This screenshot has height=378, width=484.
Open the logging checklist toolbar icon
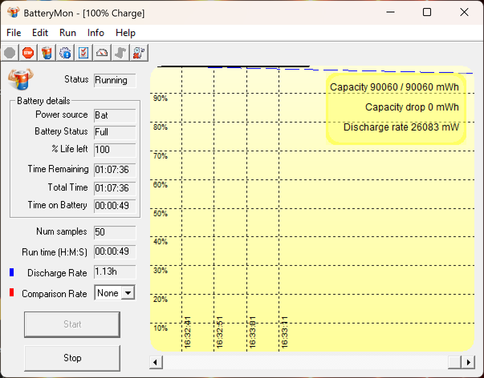coord(83,52)
